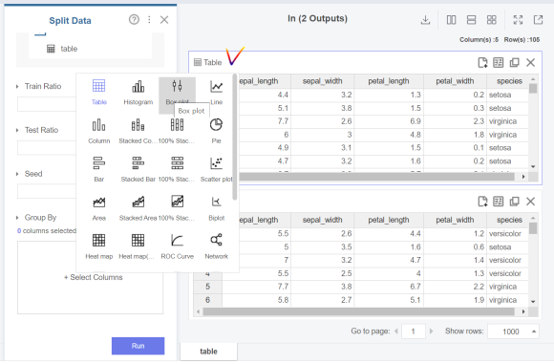The width and height of the screenshot is (554, 364).
Task: Select the Stacked Column chart type
Action: pyautogui.click(x=138, y=131)
